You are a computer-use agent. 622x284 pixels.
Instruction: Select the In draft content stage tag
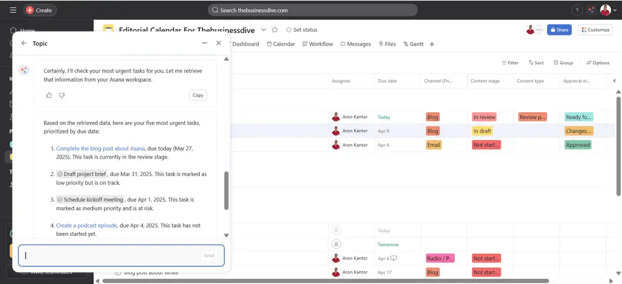pos(482,131)
